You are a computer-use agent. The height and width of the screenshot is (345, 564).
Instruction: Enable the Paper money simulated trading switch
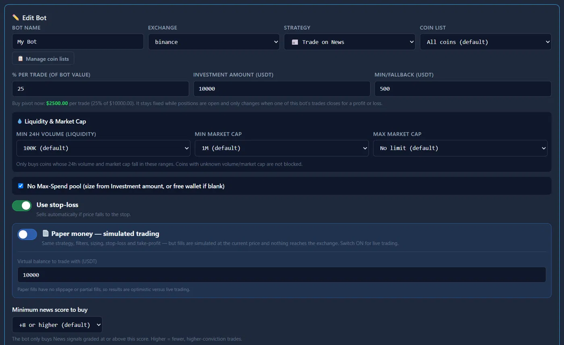27,234
